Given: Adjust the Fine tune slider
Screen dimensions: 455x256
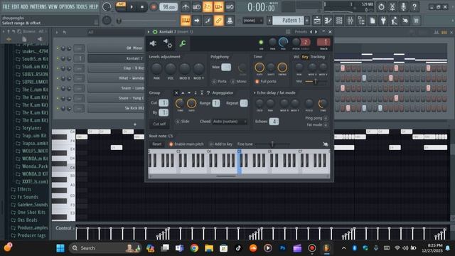Looking at the screenshot, I should tap(272, 144).
